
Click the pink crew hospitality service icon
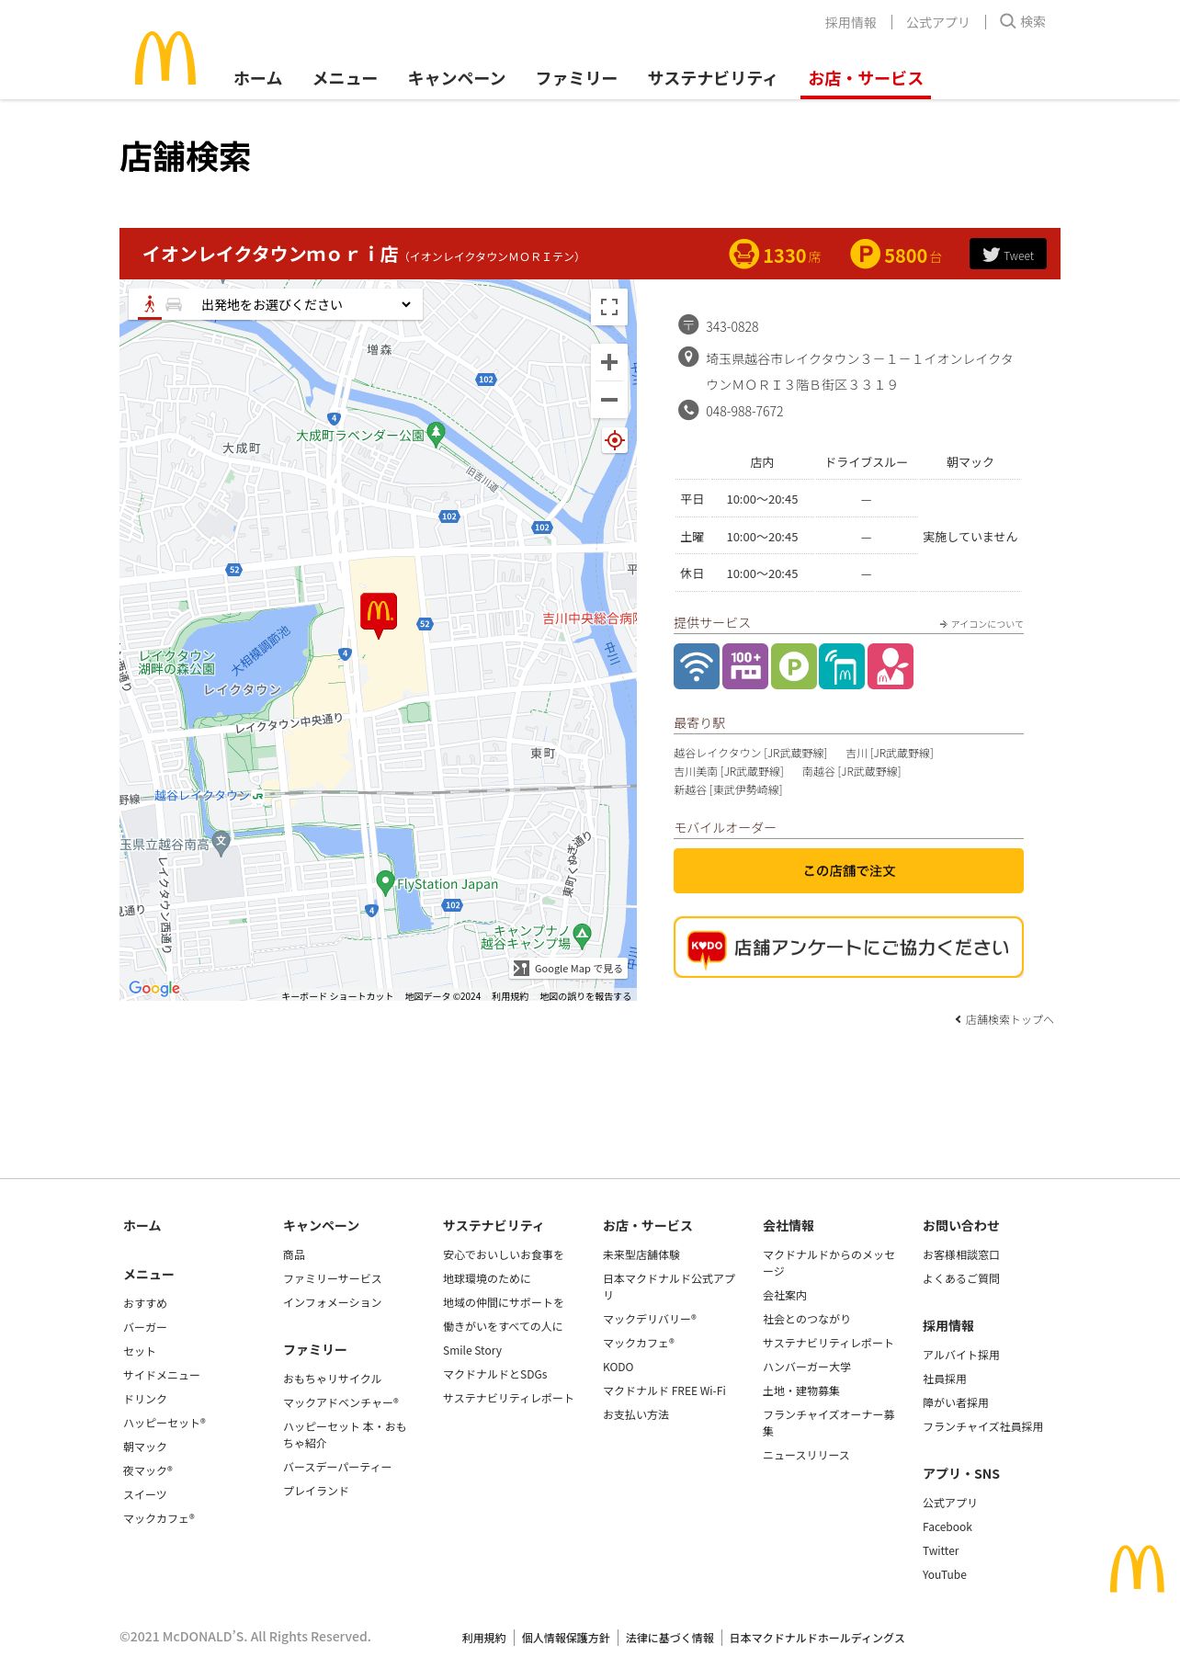(891, 666)
